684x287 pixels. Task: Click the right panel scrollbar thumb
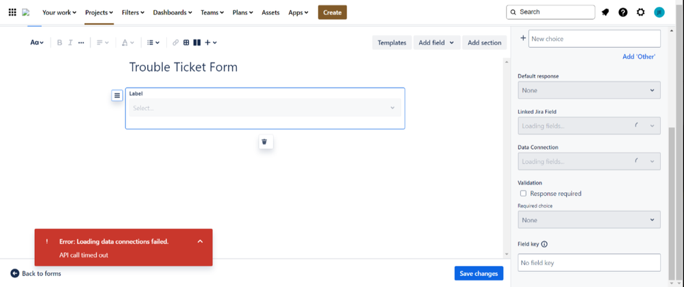(672, 204)
